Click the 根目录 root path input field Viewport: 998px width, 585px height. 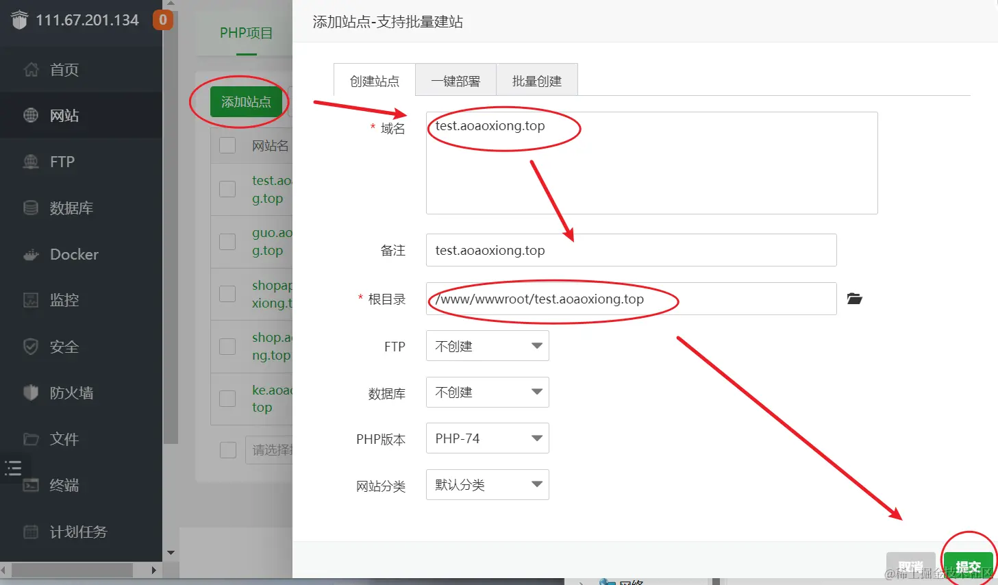(x=632, y=299)
